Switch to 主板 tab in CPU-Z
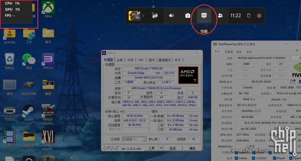Screen dimensions: 301x161 click(120, 60)
